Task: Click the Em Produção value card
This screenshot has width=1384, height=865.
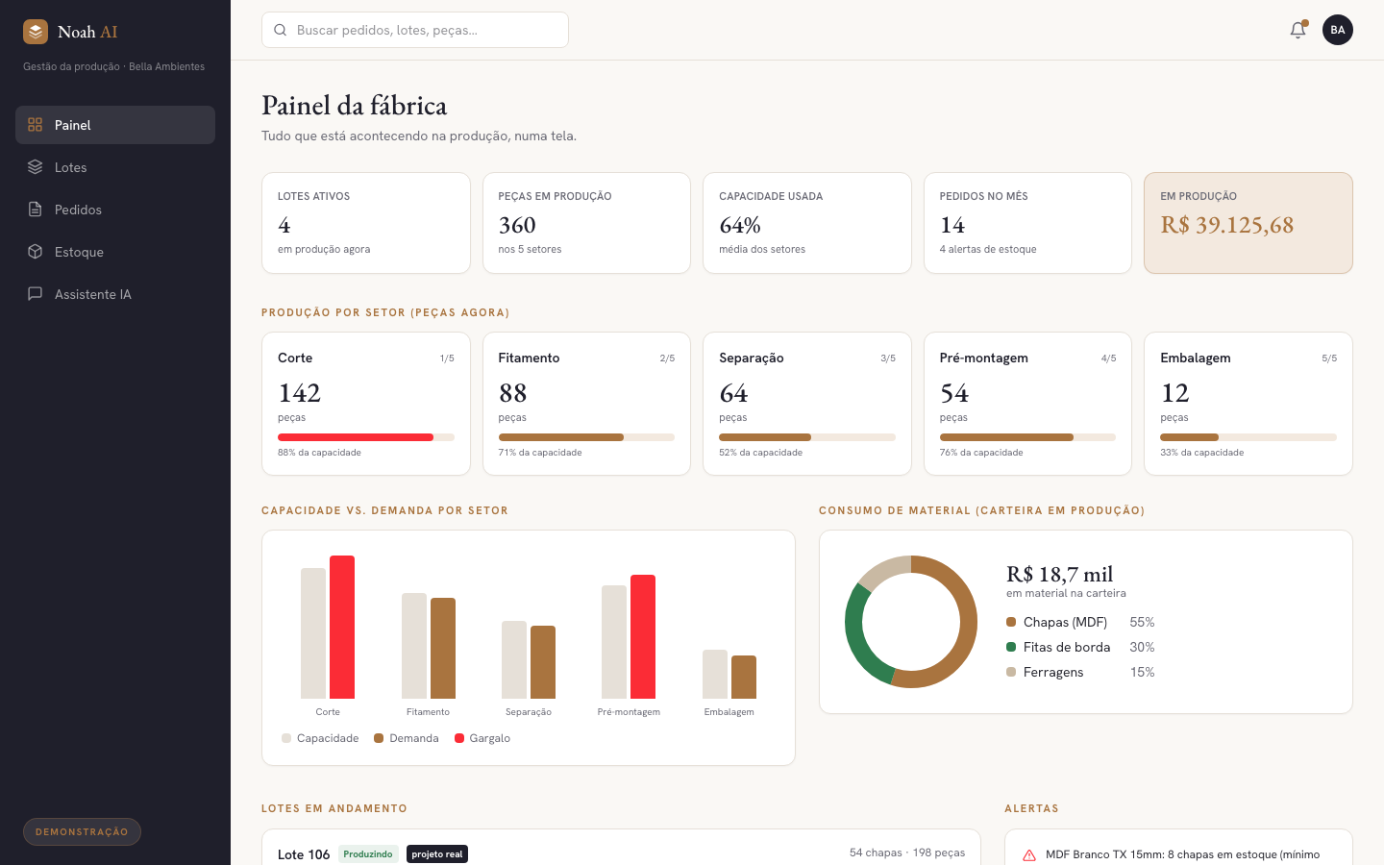Action: (1248, 223)
